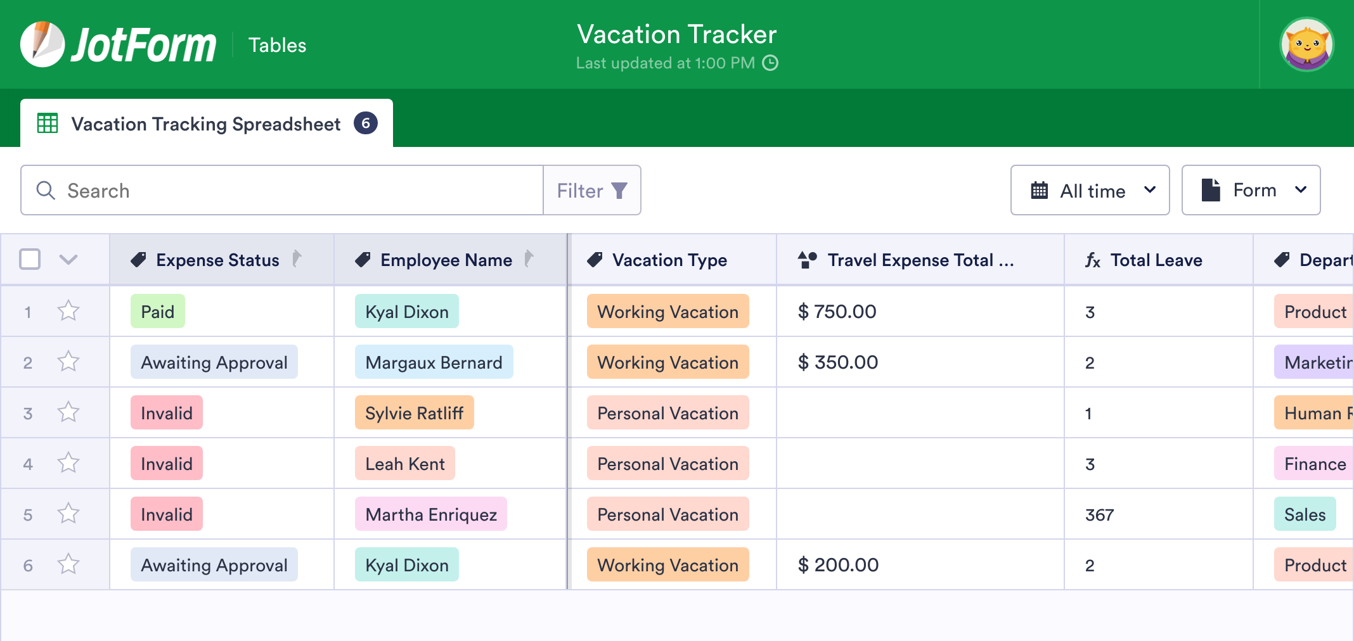Click the Invalid tag in row 3
Image resolution: width=1354 pixels, height=641 pixels.
click(x=167, y=412)
